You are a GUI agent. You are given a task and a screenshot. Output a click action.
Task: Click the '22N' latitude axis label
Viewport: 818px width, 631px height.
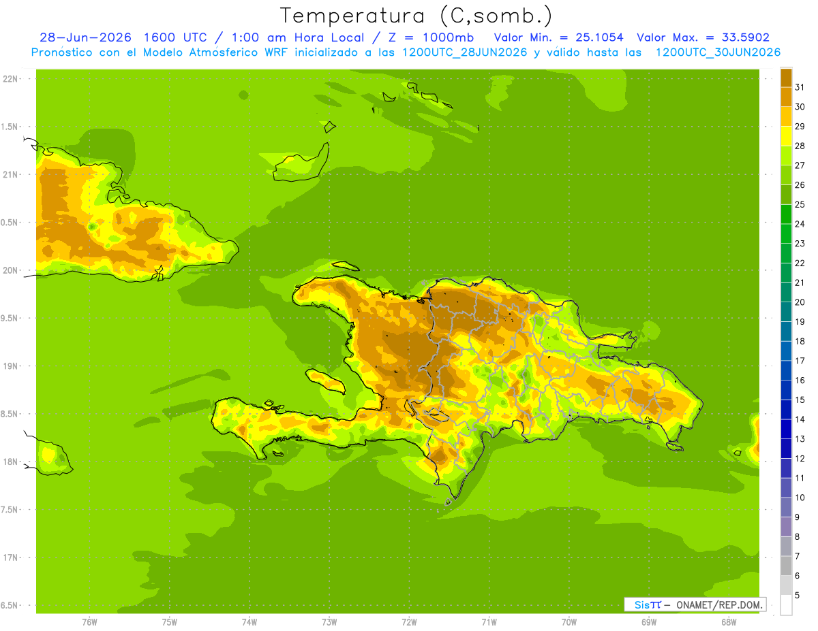point(10,79)
